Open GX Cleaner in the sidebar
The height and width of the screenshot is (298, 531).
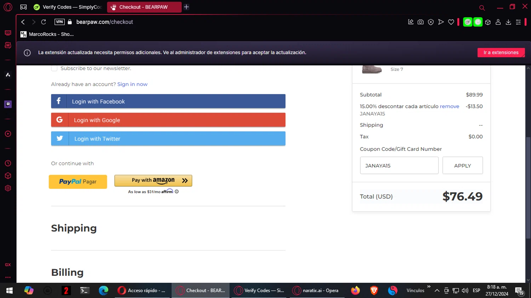[8, 45]
